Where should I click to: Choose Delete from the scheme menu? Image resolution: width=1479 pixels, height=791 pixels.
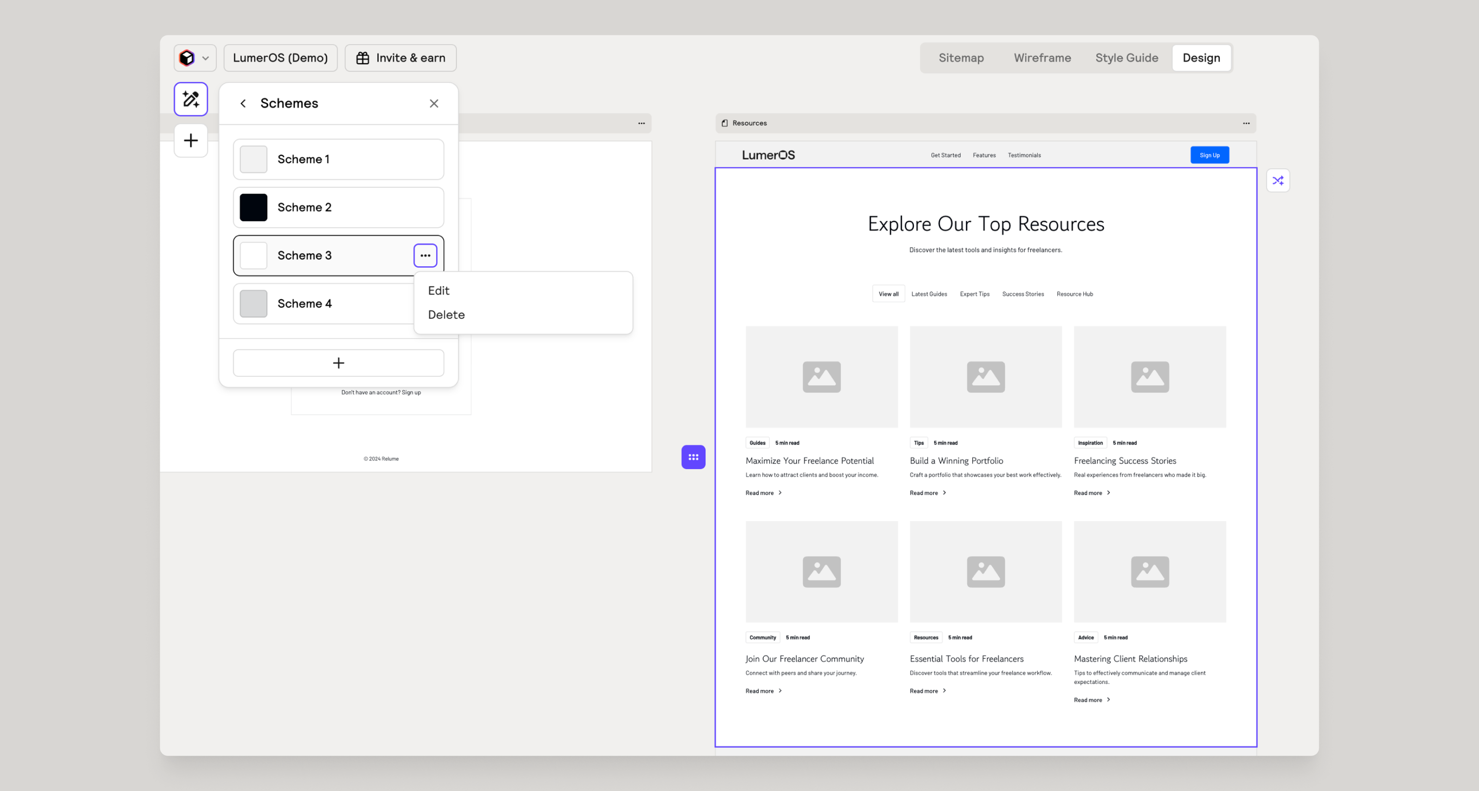tap(446, 315)
